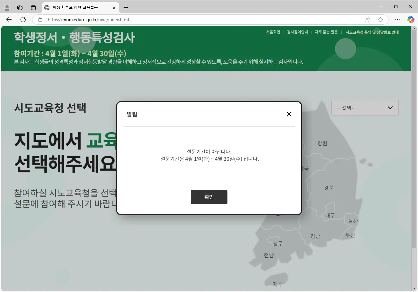Toggle the vertical tabs icon
This screenshot has width=418, height=292.
point(33,7)
